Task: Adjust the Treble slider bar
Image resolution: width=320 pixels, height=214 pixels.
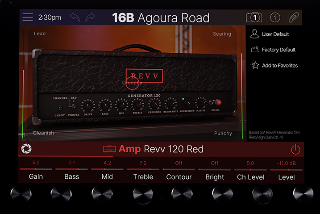Action: pos(143,169)
